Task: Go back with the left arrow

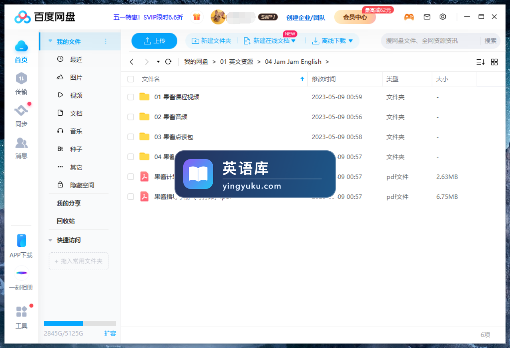Action: point(131,62)
